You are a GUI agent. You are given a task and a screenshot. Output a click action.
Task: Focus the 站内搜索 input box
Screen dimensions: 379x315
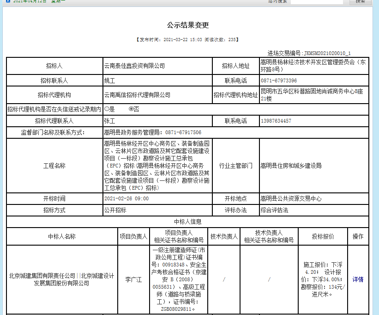(317, 1)
